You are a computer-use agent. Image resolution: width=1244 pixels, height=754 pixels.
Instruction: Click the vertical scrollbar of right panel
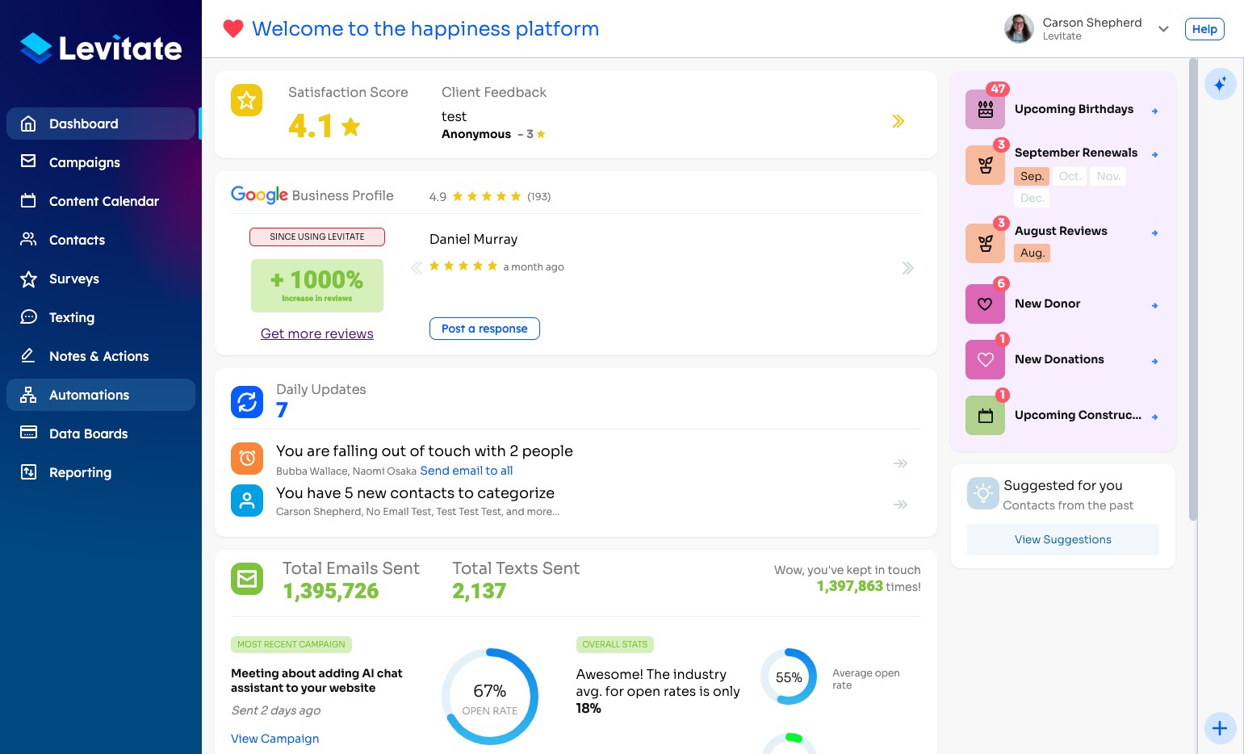pos(1192,289)
